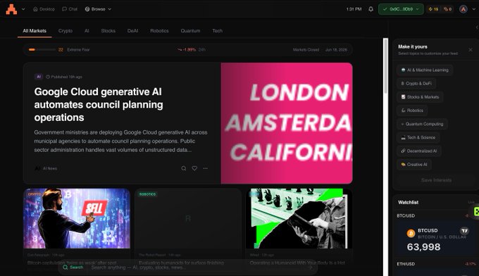Open the user profile avatar
Viewport: 479px width, 276px height.
pyautogui.click(x=464, y=9)
